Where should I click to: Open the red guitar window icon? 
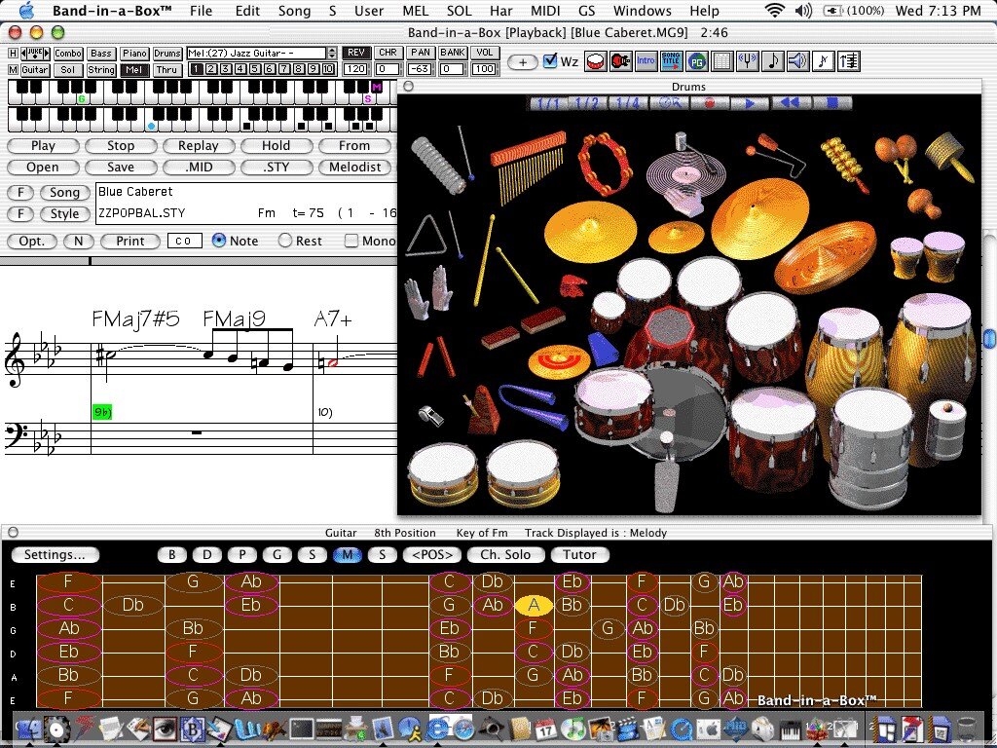click(x=620, y=61)
